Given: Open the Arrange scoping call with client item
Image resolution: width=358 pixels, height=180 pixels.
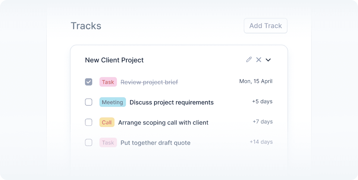Looking at the screenshot, I should 163,122.
